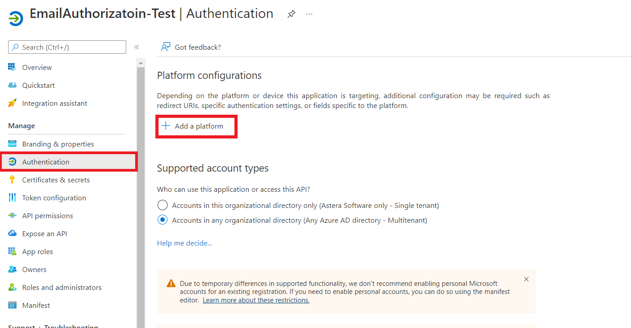This screenshot has height=328, width=631.
Task: Click the pin icon next to the title
Action: (x=291, y=14)
